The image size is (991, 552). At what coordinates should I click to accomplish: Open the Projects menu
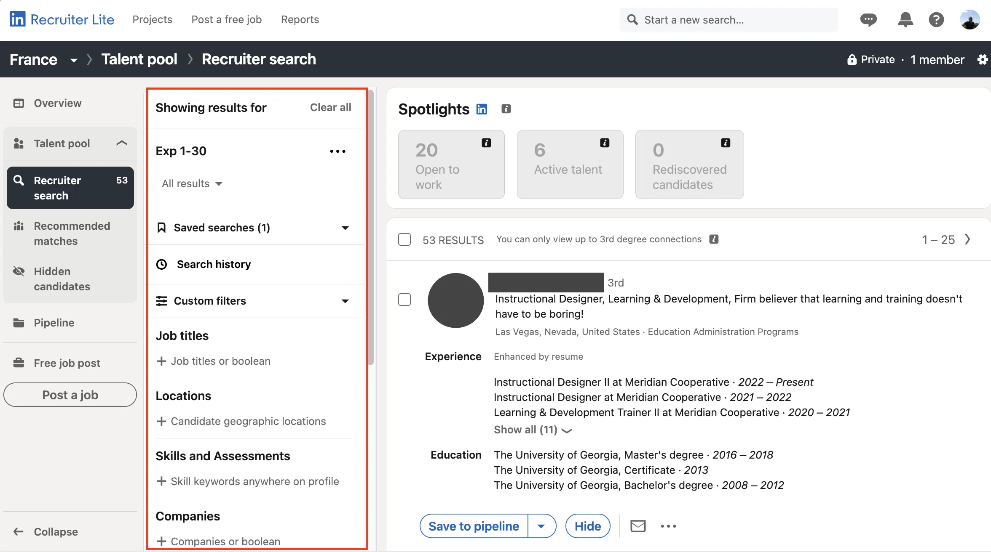[152, 19]
